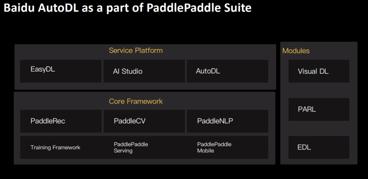
Task: Select the Modules heading text
Action: pos(296,51)
